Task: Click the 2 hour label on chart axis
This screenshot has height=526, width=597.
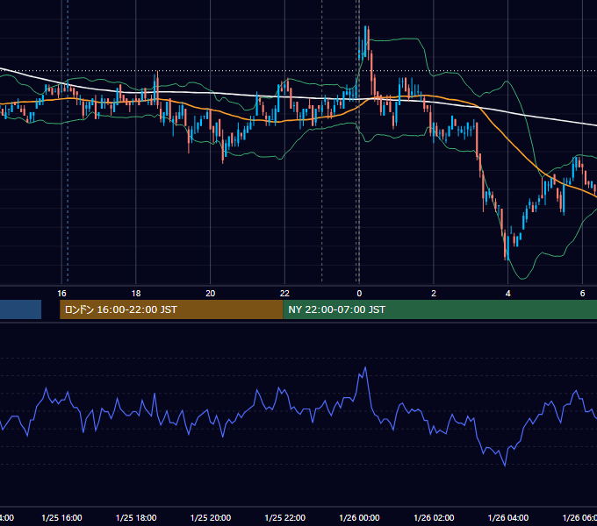Action: (x=434, y=294)
